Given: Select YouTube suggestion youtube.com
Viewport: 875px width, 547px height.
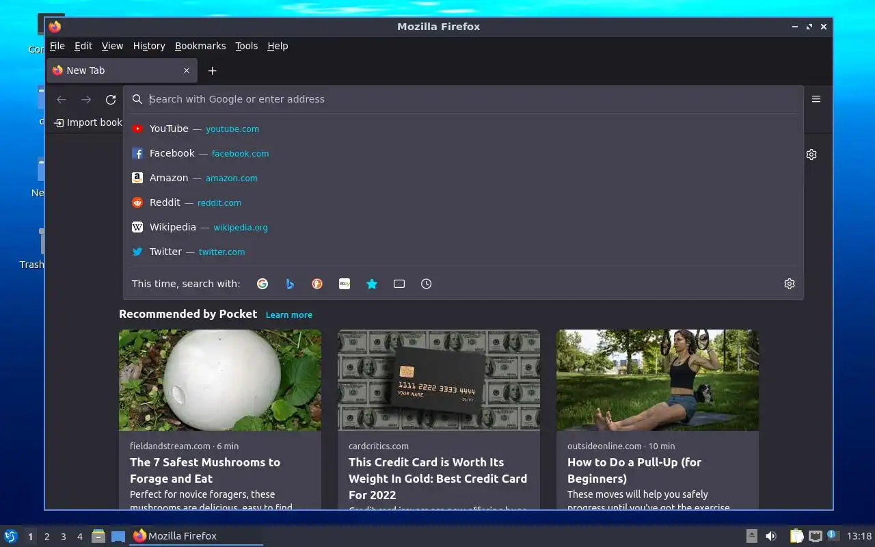Looking at the screenshot, I should [463, 129].
